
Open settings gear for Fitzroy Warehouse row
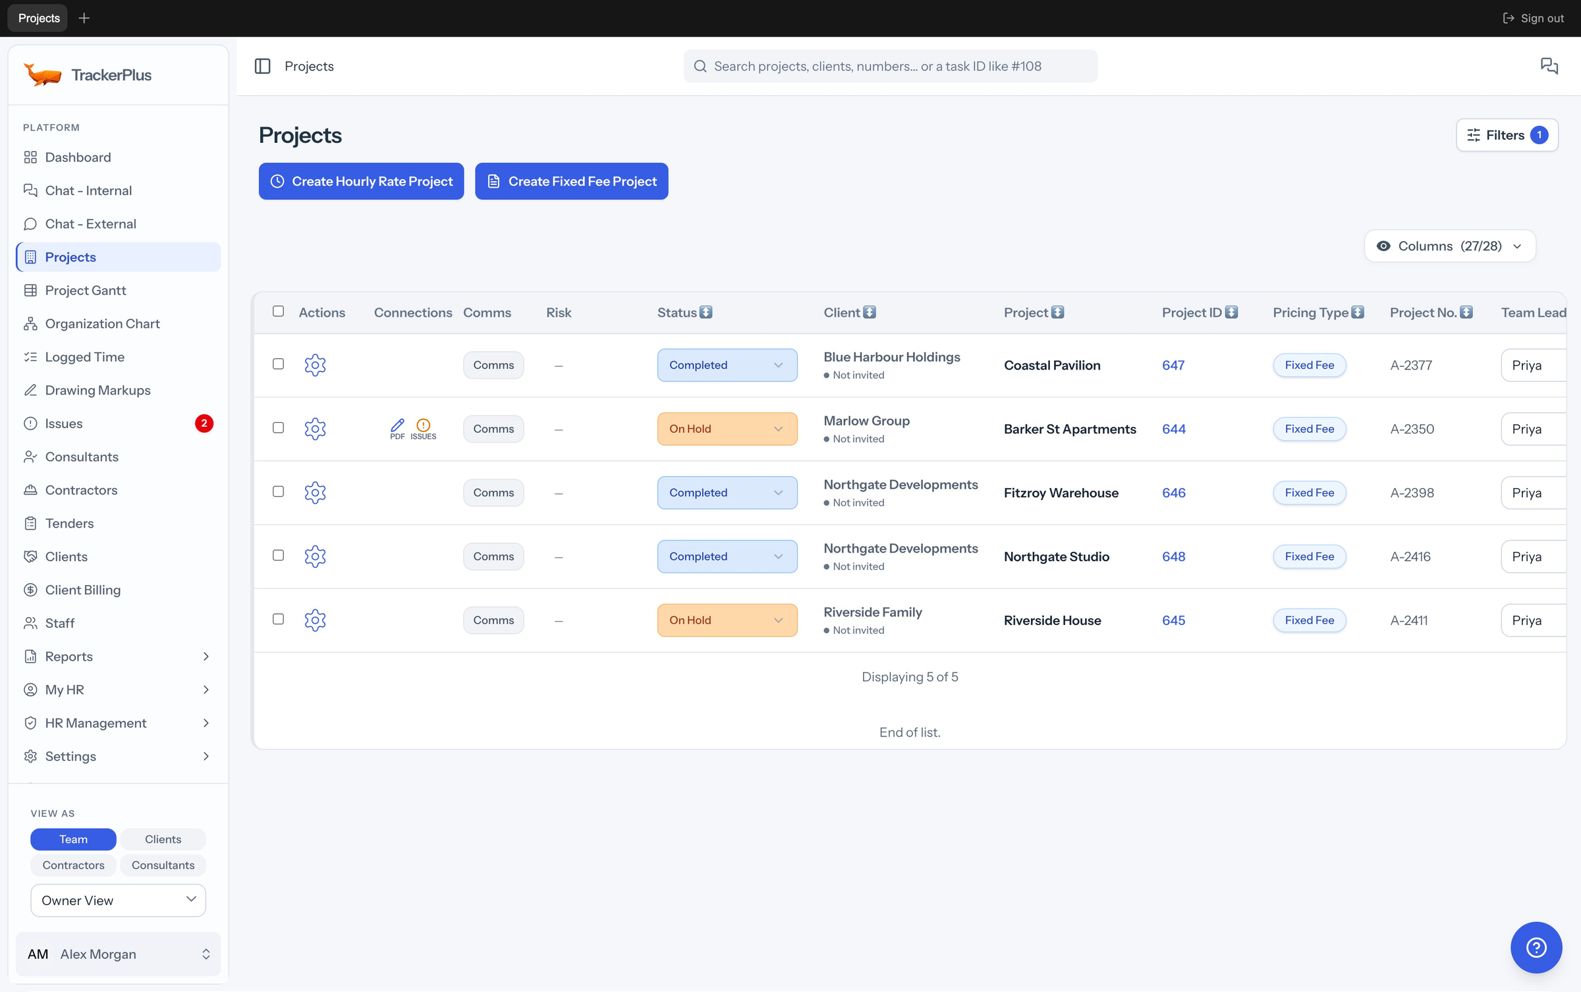[315, 493]
